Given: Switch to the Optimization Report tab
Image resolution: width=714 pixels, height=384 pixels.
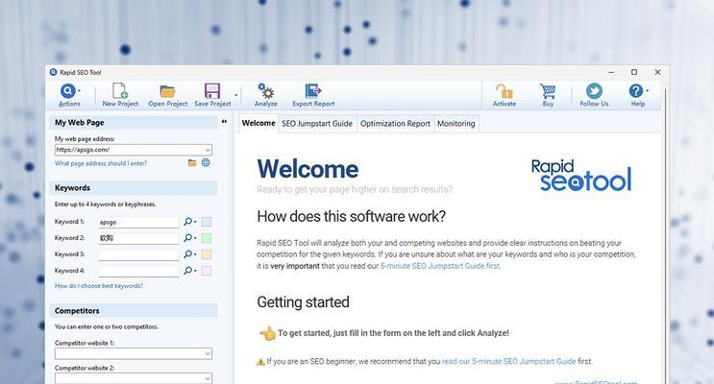Looking at the screenshot, I should point(395,124).
